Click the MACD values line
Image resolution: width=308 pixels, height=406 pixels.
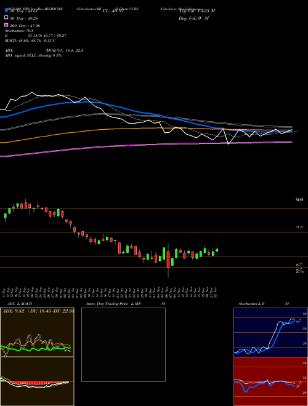pos(30,41)
